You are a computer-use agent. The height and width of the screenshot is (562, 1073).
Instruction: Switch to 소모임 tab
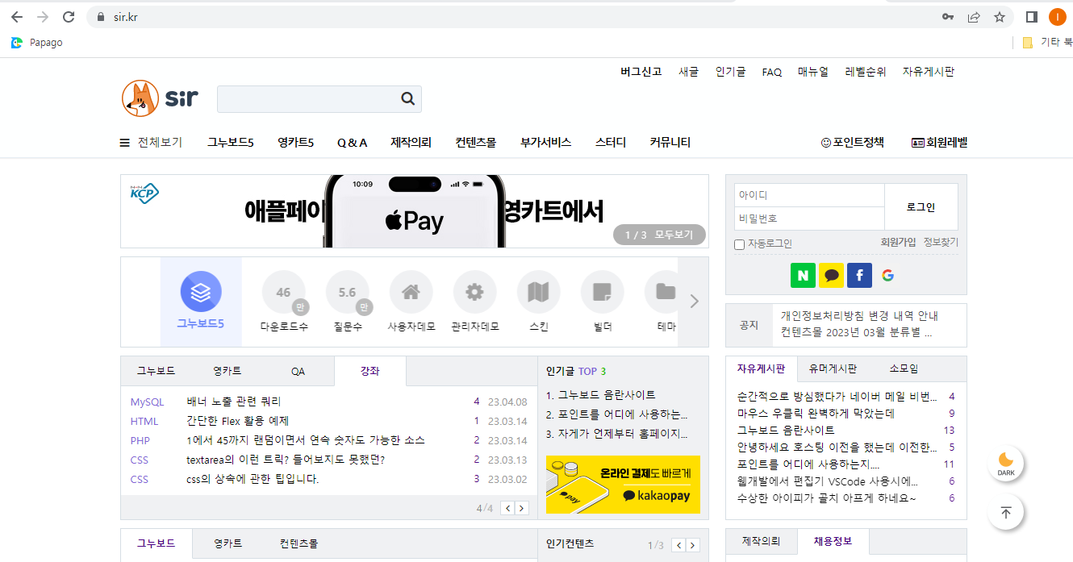pyautogui.click(x=904, y=368)
